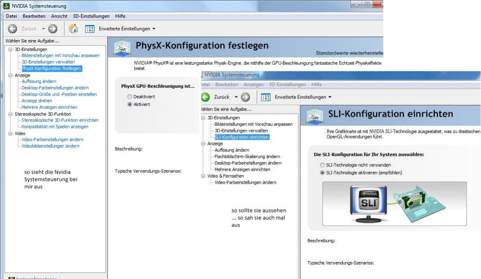
Task: Open 'Kompatibilität mit Spielen anzeigen'
Action: 55,127
